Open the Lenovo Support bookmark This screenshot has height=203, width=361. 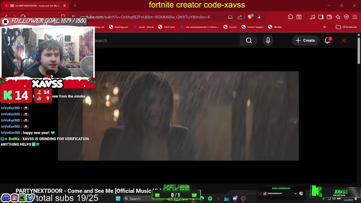[252, 27]
